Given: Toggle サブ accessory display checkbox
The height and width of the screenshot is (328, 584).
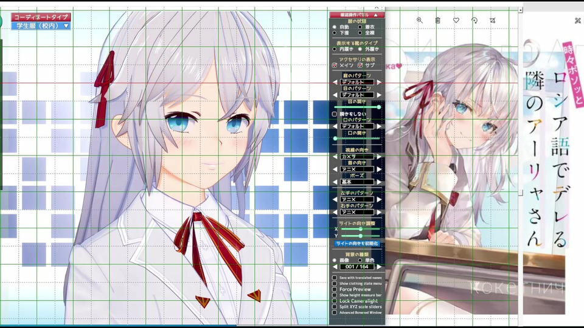Looking at the screenshot, I should pos(360,65).
